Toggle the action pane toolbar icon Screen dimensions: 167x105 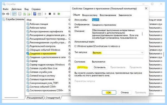pos(39,14)
